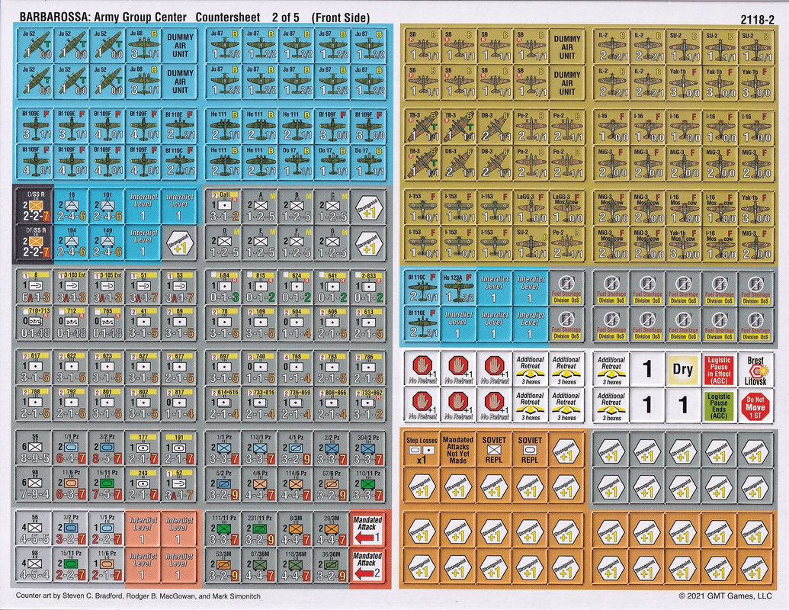
Task: Click the Dry weather marker
Action: click(683, 369)
